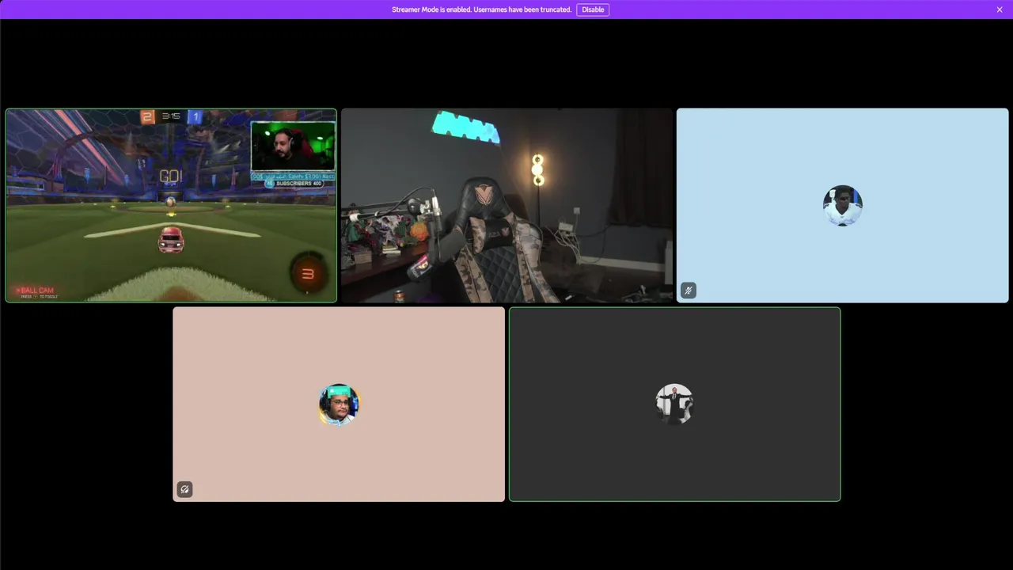Click the deafened headphone icon on beige tile

[x=184, y=489]
